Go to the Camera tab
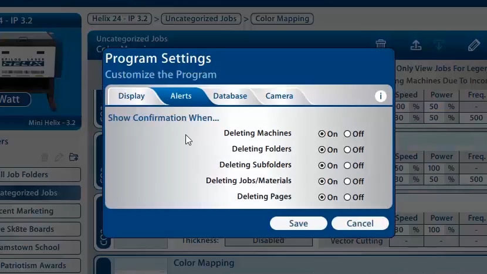This screenshot has height=274, width=487. (x=279, y=96)
